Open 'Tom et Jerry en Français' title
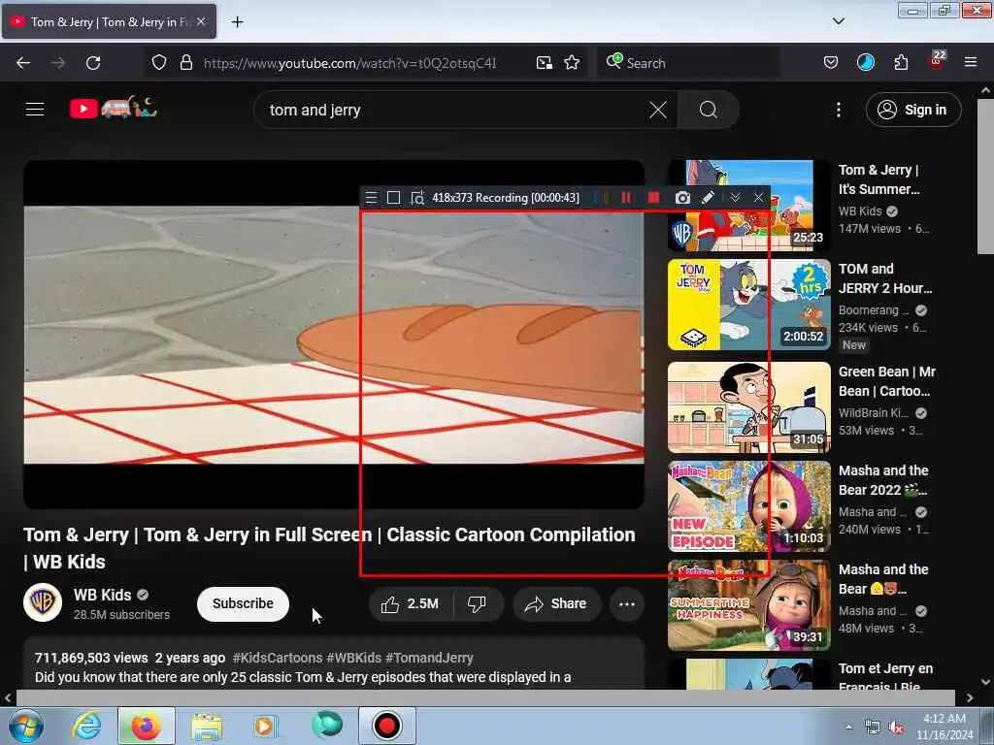This screenshot has height=745, width=994. tap(885, 676)
